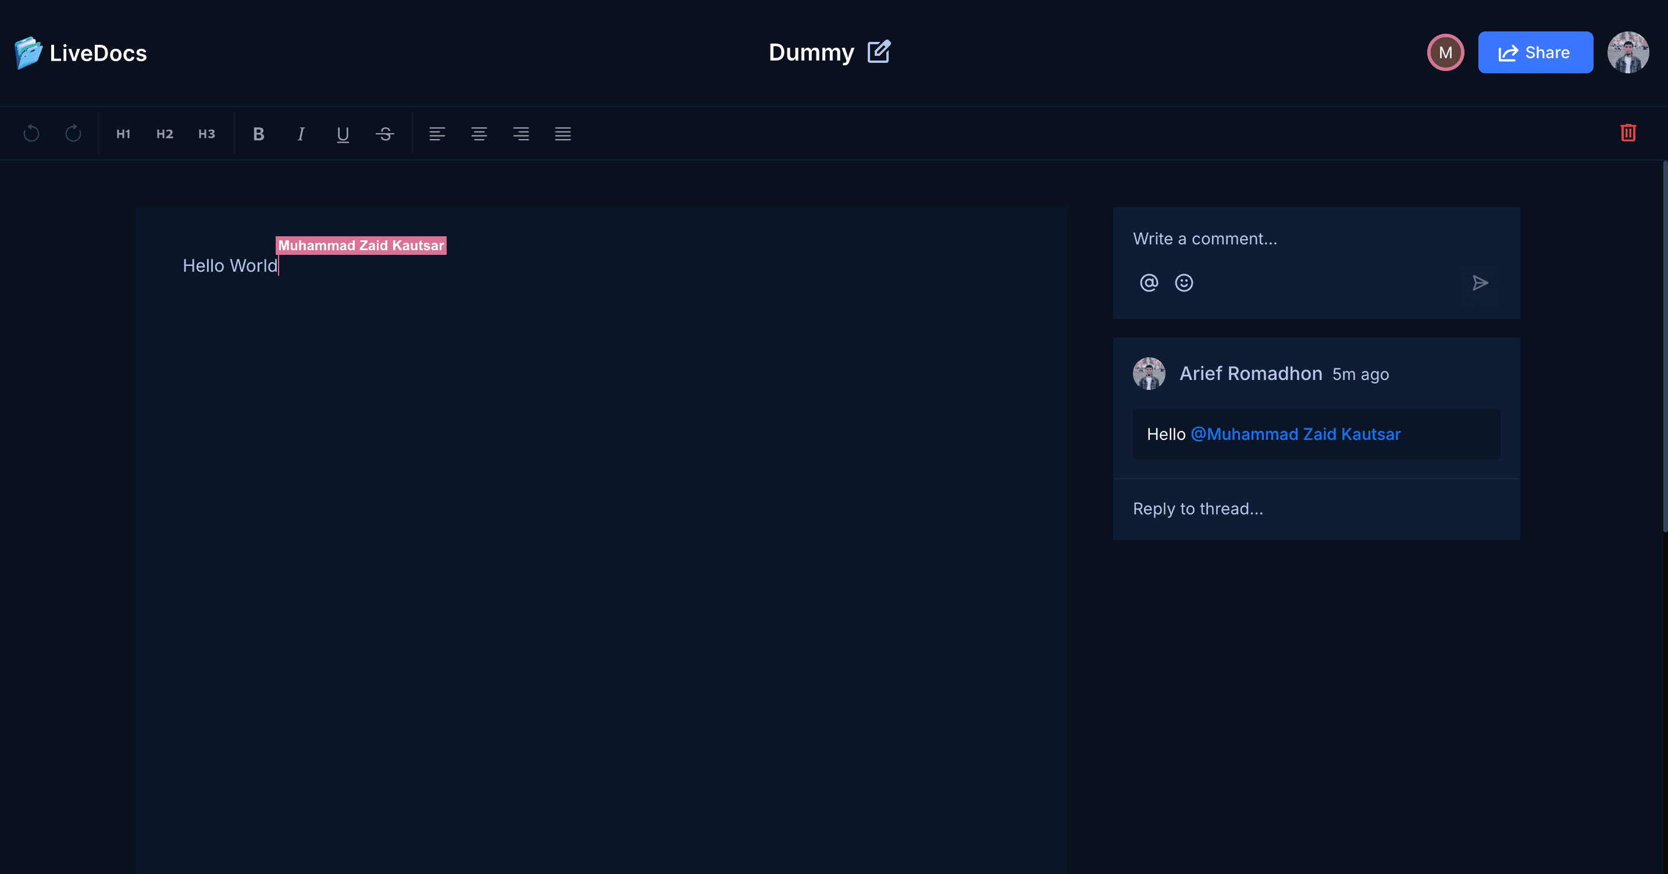Edit the Dummy document title

(879, 52)
